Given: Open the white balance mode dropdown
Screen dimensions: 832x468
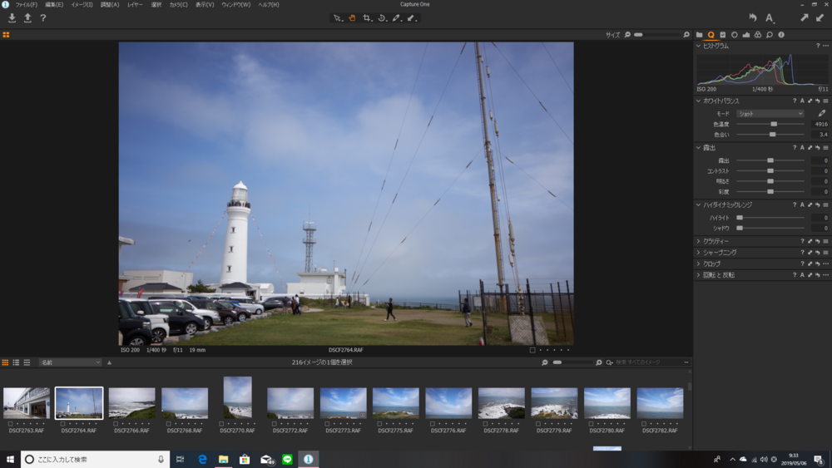Looking at the screenshot, I should (x=770, y=113).
